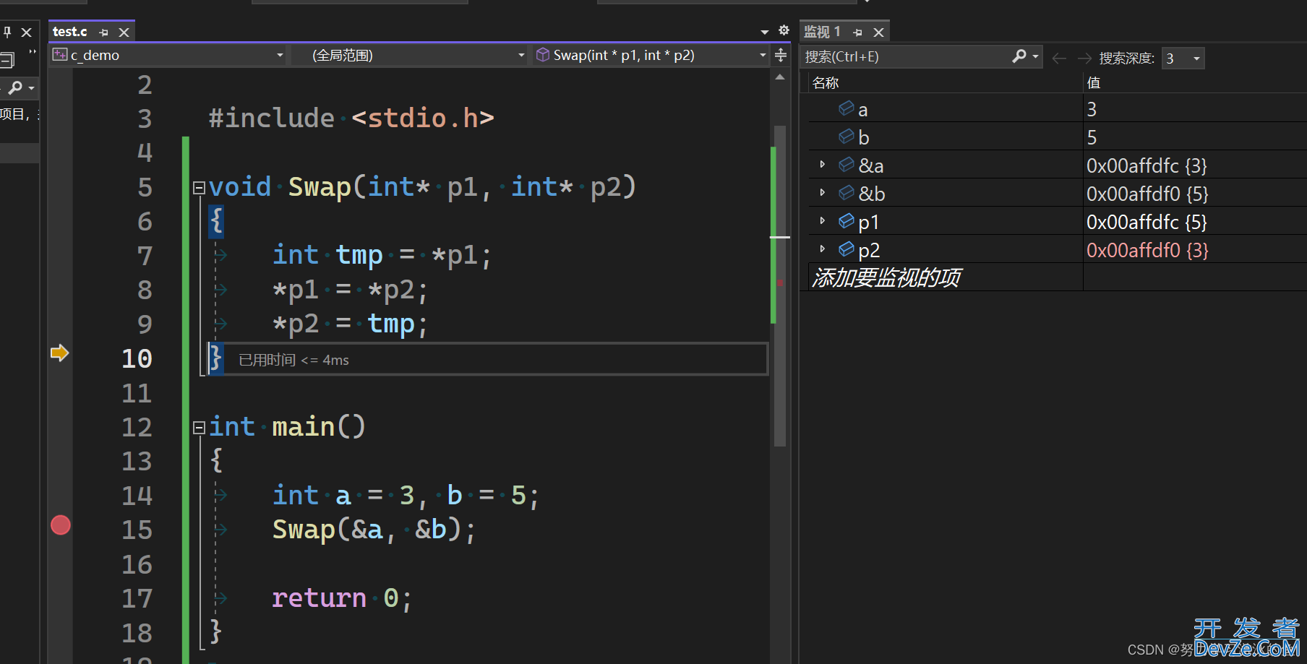Screen dimensions: 1307x664
Task: Close the test.c tab
Action: (124, 33)
